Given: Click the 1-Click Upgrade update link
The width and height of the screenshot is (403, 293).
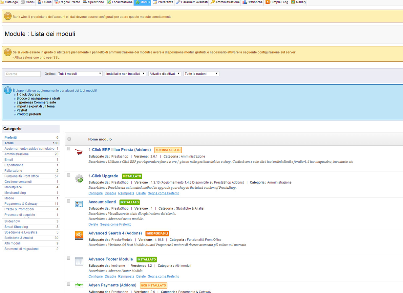Looking at the screenshot, I should tap(28, 94).
